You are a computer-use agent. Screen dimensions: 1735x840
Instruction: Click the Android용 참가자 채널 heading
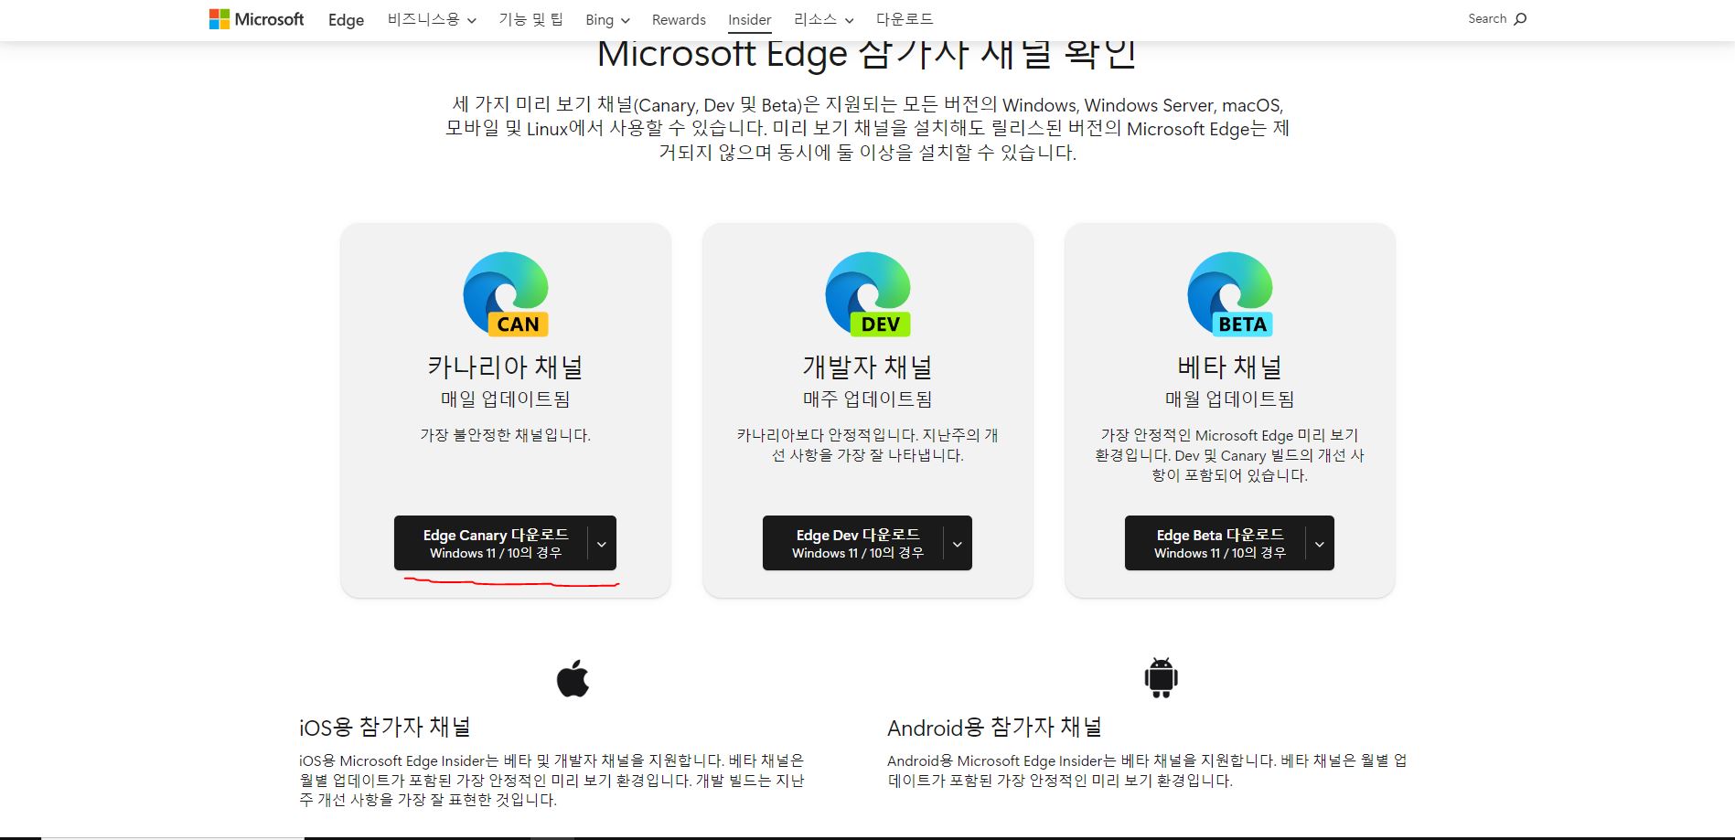994,727
